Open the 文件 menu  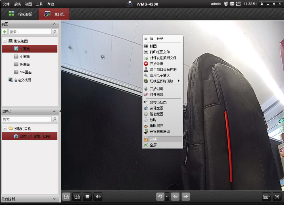(x=6, y=4)
